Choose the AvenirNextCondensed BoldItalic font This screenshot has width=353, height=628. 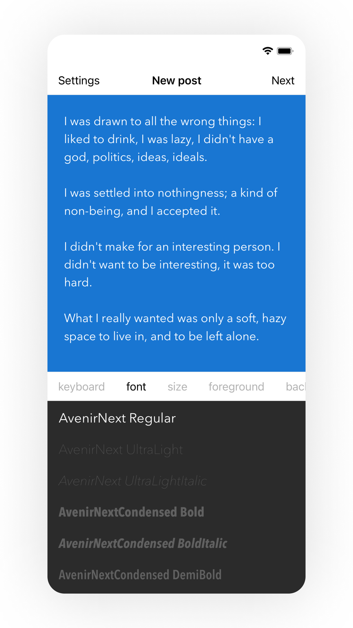pyautogui.click(x=143, y=544)
